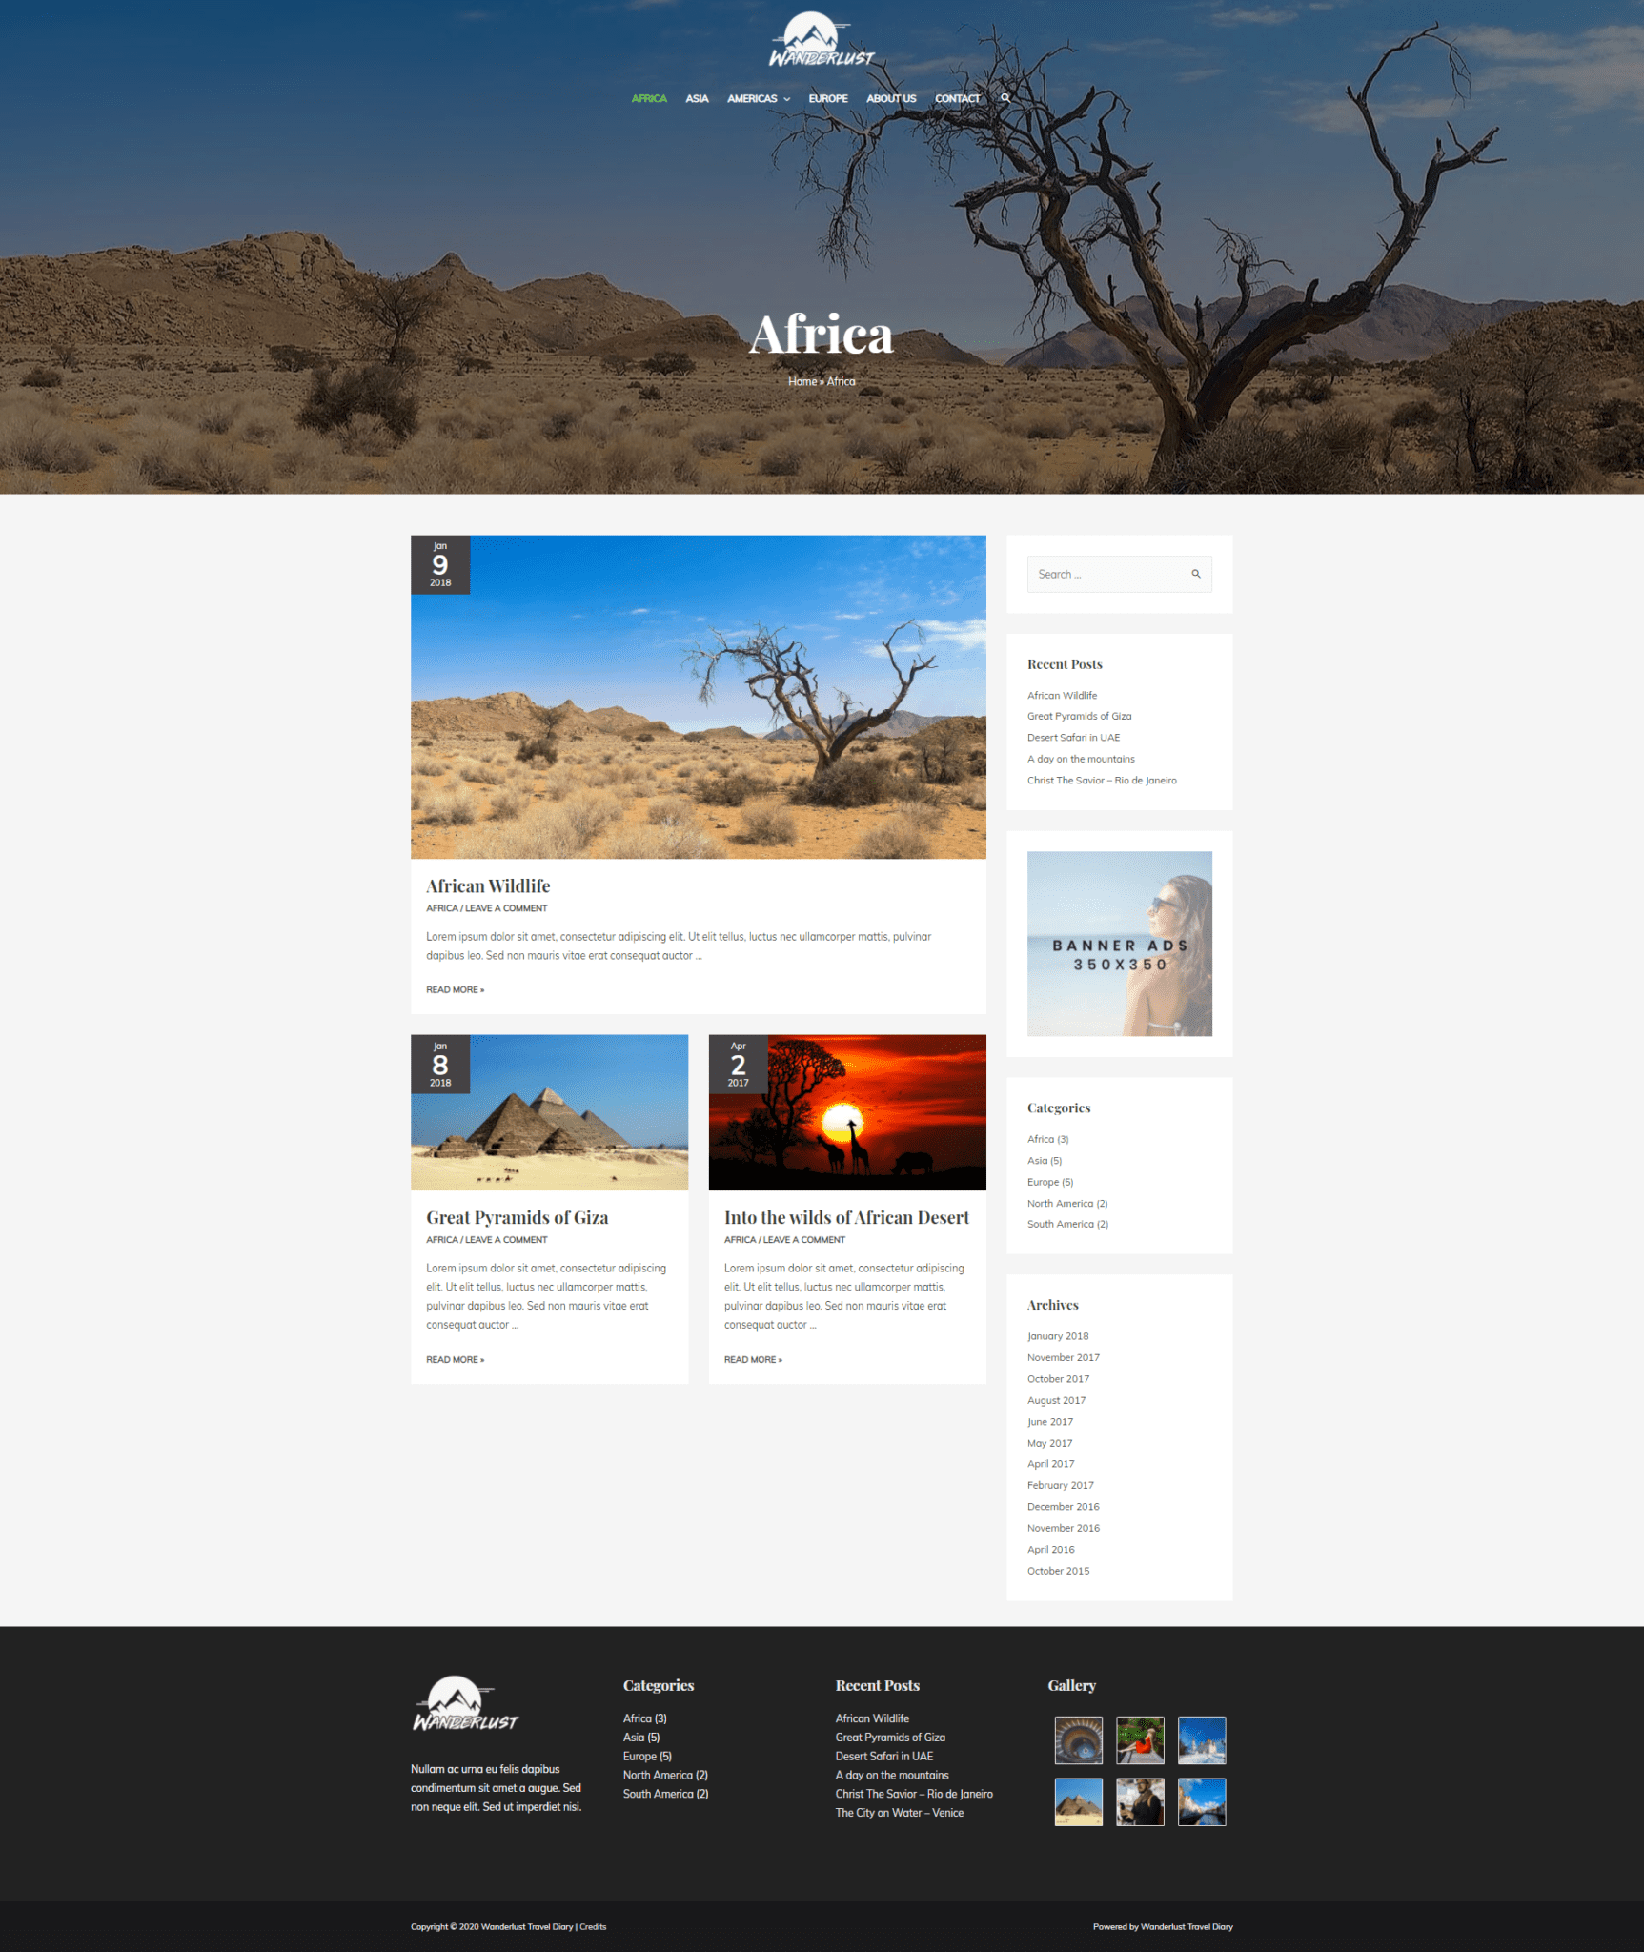The height and width of the screenshot is (1952, 1644).
Task: Select footer category South America (2)
Action: pyautogui.click(x=666, y=1794)
